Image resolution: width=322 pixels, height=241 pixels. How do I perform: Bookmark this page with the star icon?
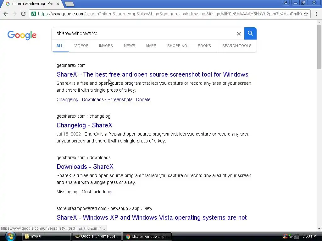pyautogui.click(x=306, y=14)
